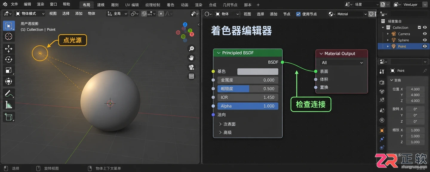
Task: Toggle Collection exclude checkbox in outliner
Action: (419, 27)
